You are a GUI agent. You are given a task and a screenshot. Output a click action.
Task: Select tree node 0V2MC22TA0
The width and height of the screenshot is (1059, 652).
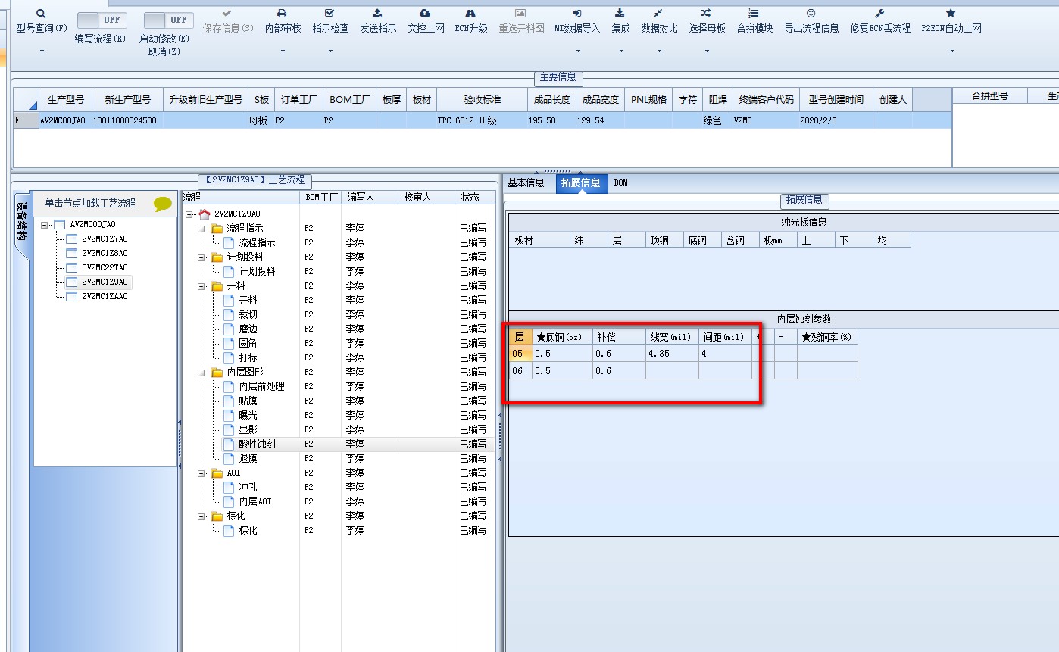click(105, 268)
